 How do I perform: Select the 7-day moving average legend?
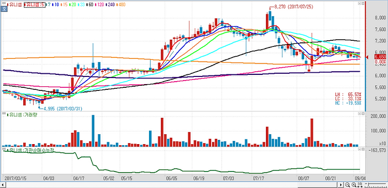click(x=48, y=5)
